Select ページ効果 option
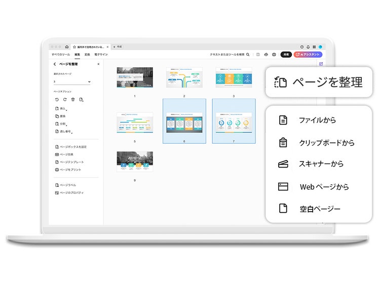Screen dimensions: 380x285 64,154
